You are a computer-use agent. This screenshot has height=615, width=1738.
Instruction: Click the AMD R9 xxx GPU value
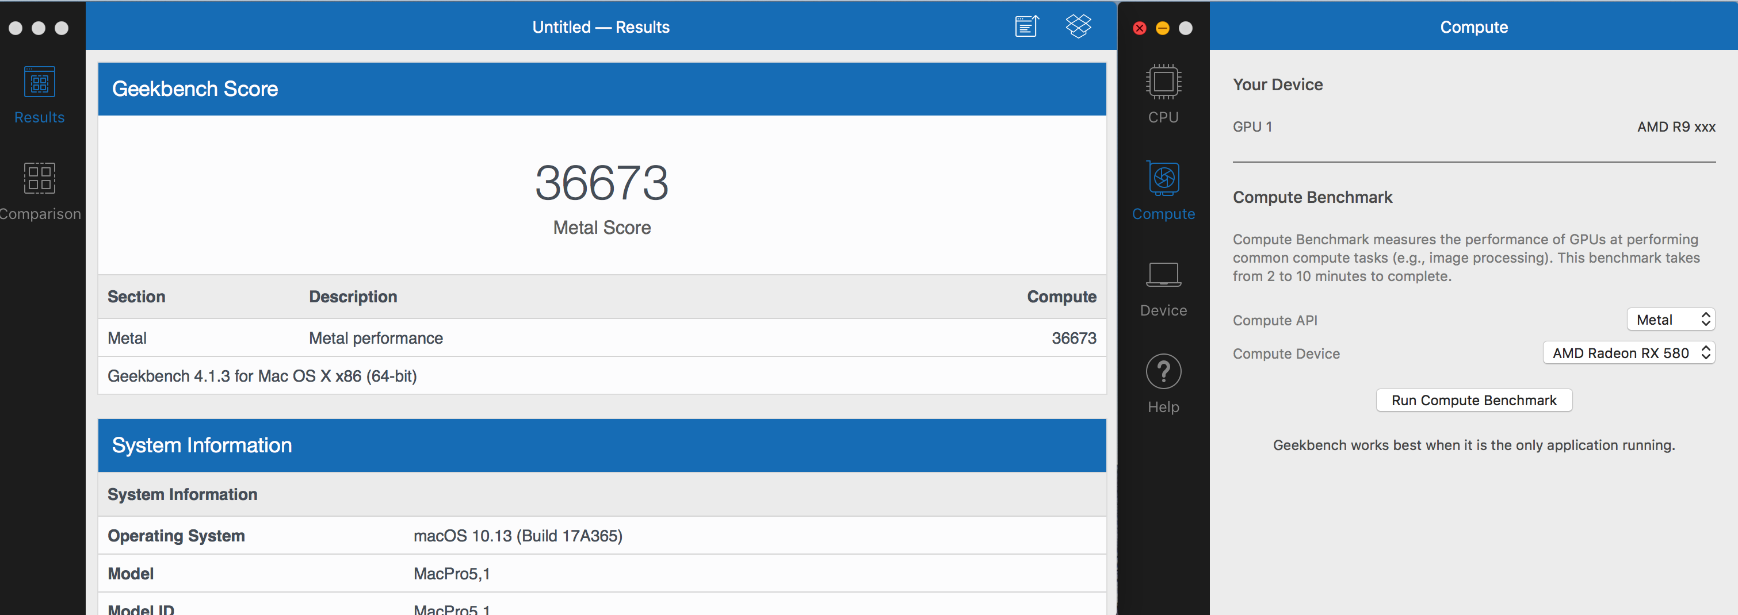click(x=1676, y=127)
